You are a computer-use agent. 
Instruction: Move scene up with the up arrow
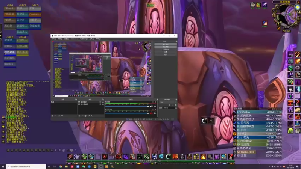[59, 116]
